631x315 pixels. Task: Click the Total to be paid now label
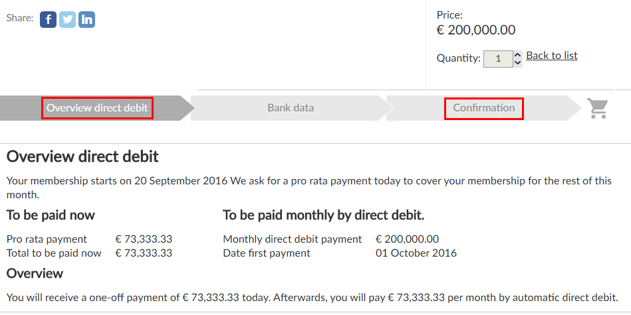pos(54,253)
